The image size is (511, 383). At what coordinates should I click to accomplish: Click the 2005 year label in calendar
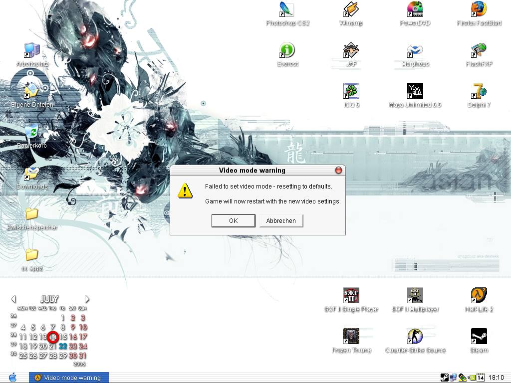click(x=79, y=364)
